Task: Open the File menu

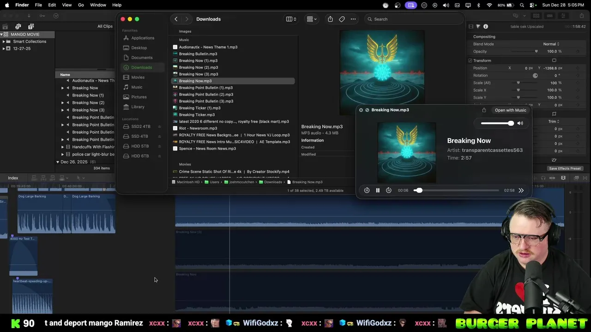Action: pos(38,5)
